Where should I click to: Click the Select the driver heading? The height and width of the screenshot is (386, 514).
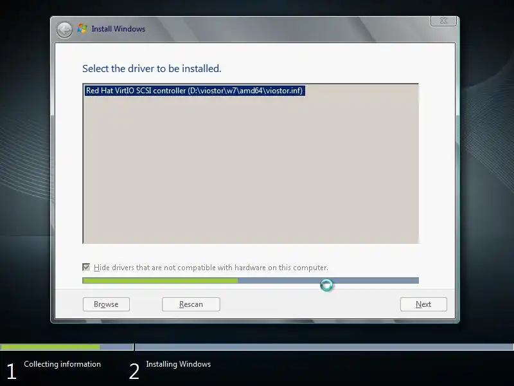click(x=152, y=69)
